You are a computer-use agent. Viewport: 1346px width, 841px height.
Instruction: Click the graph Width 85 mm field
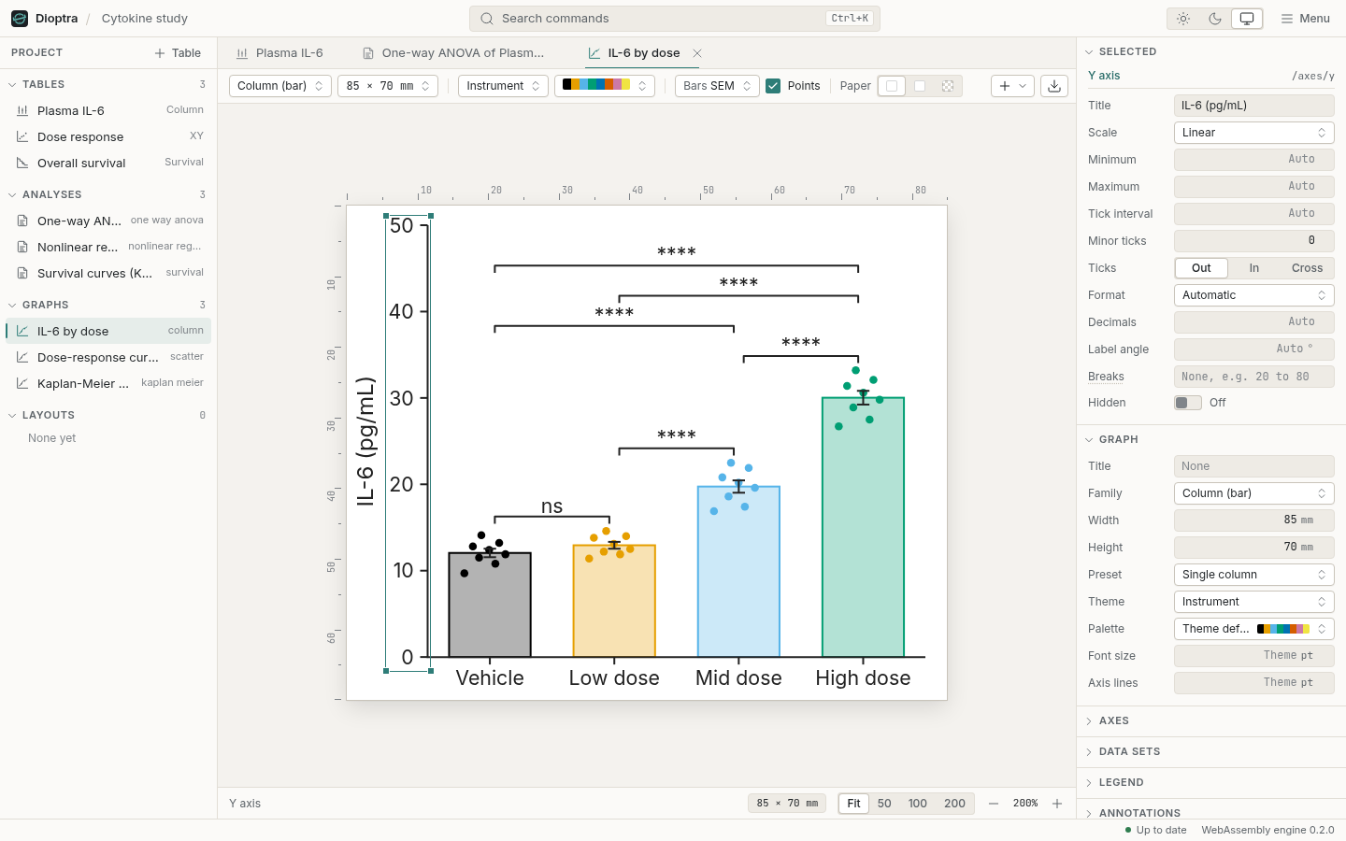[x=1253, y=520]
